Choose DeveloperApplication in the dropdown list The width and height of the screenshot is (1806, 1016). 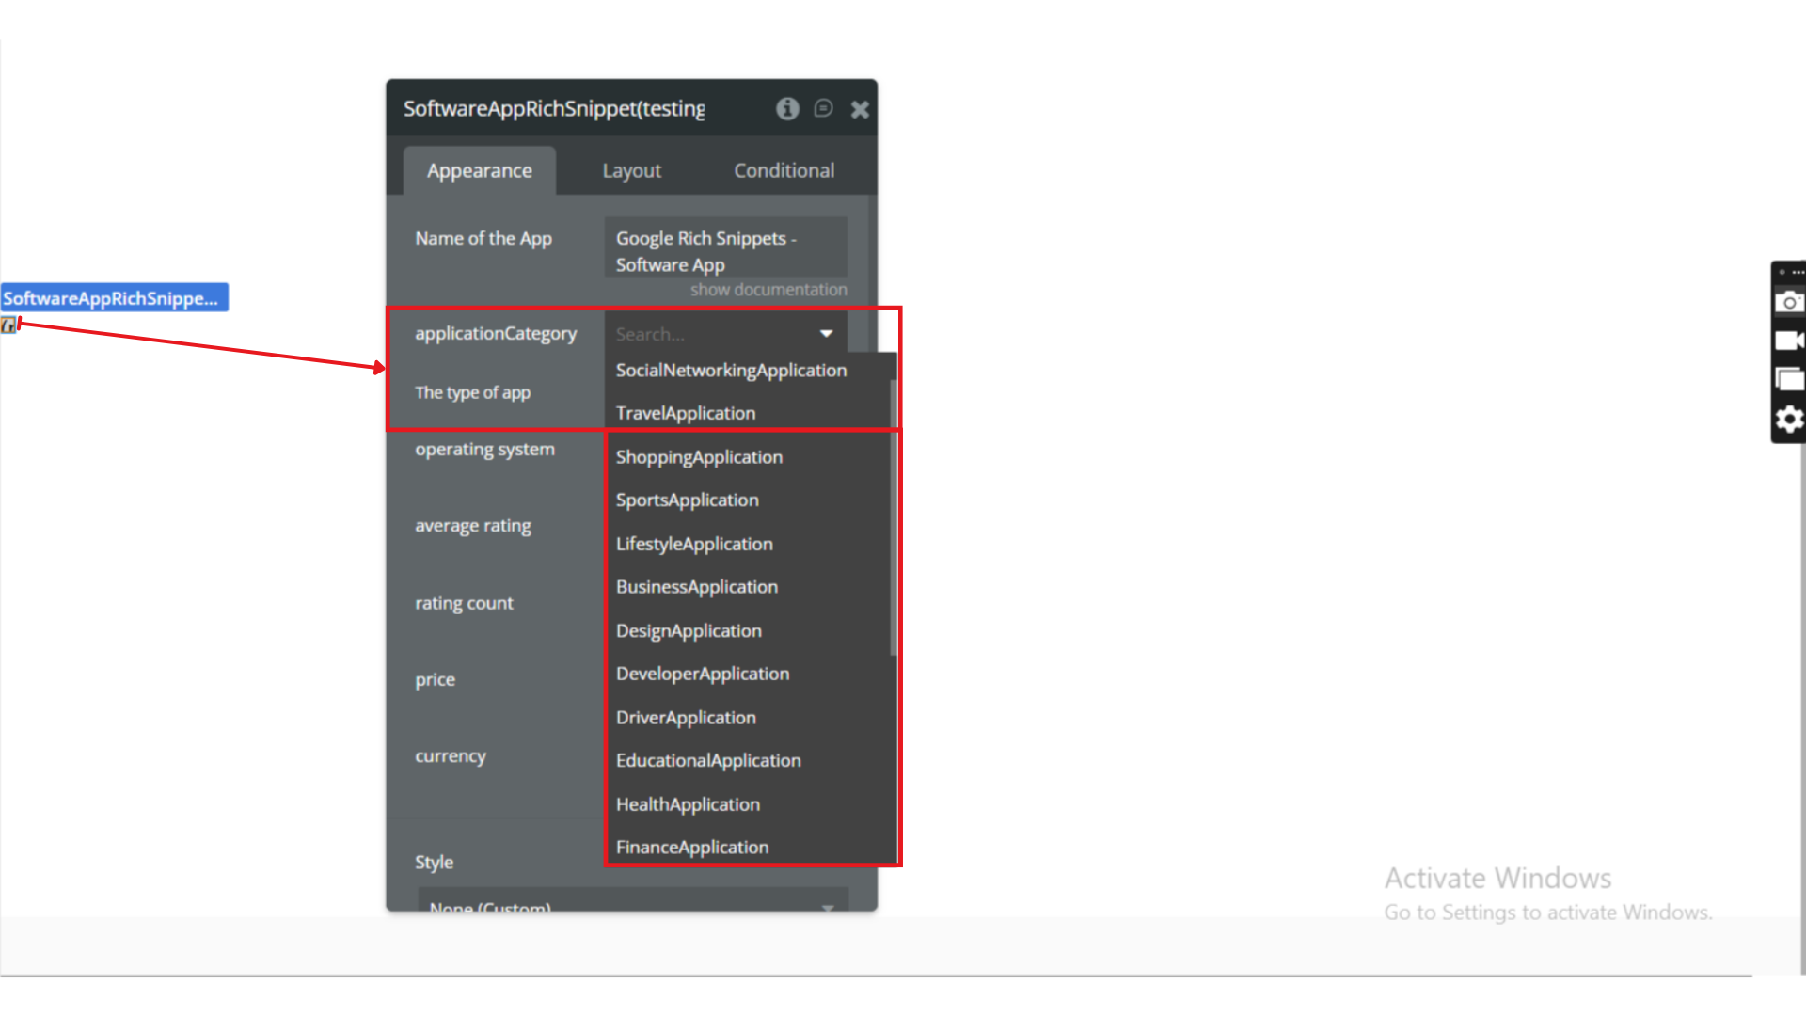click(703, 674)
